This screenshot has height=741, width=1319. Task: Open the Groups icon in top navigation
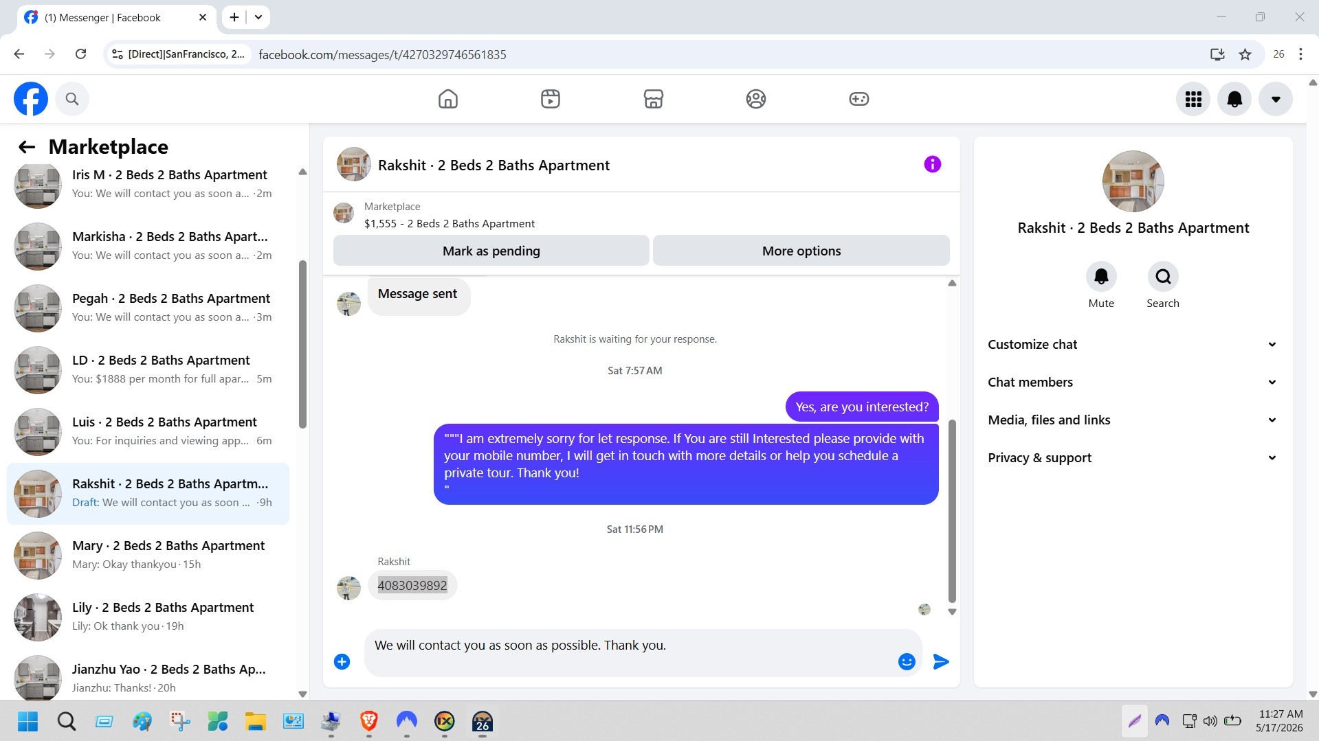756,99
